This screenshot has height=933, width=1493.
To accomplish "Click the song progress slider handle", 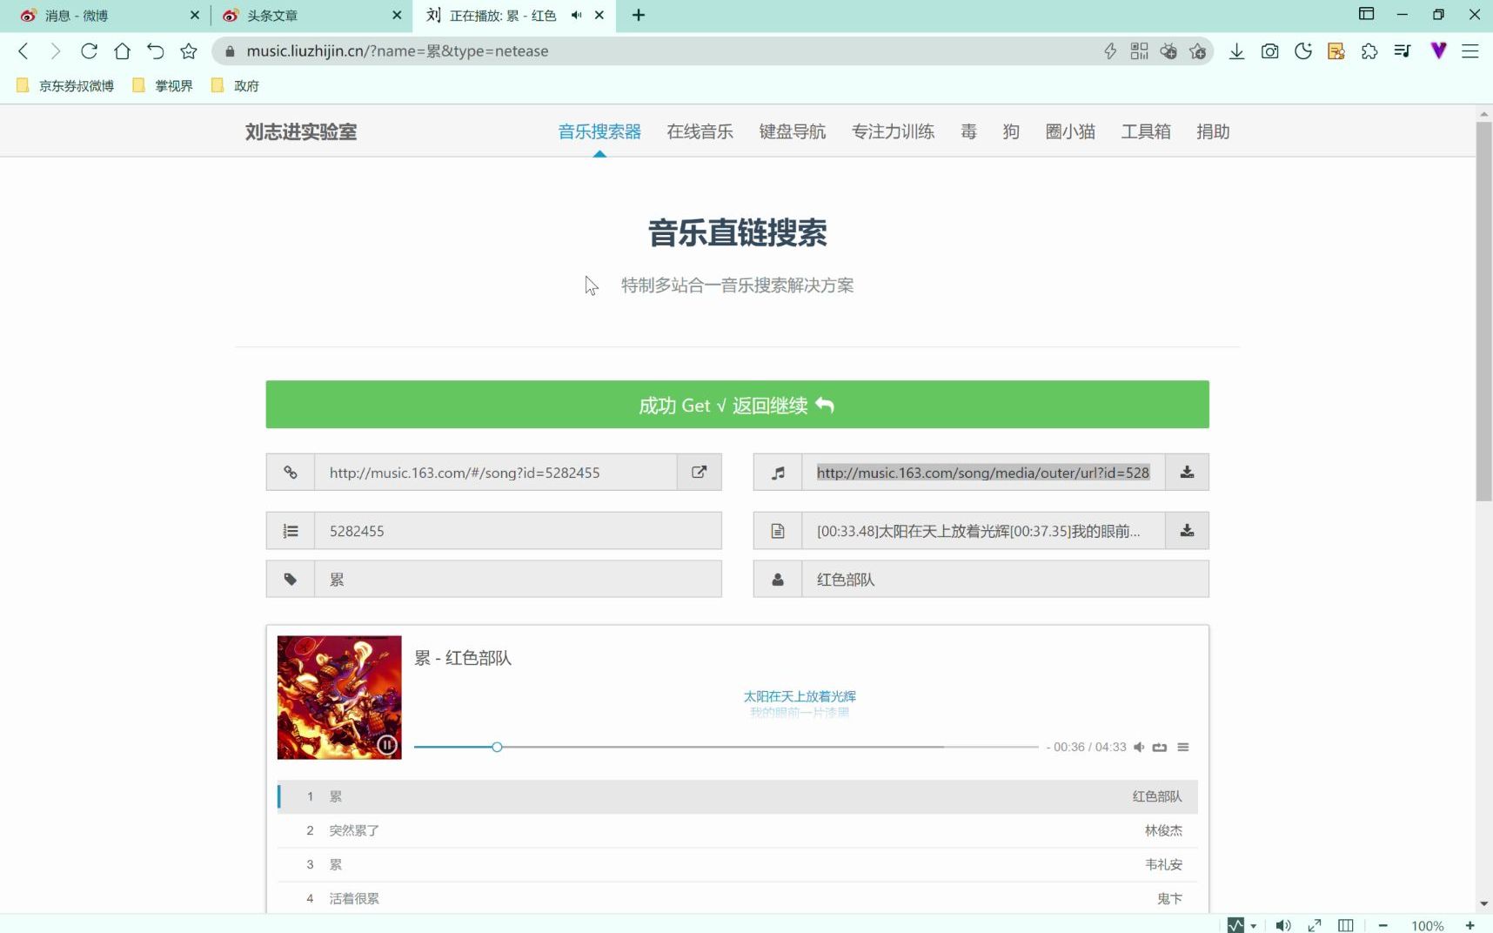I will coord(497,747).
